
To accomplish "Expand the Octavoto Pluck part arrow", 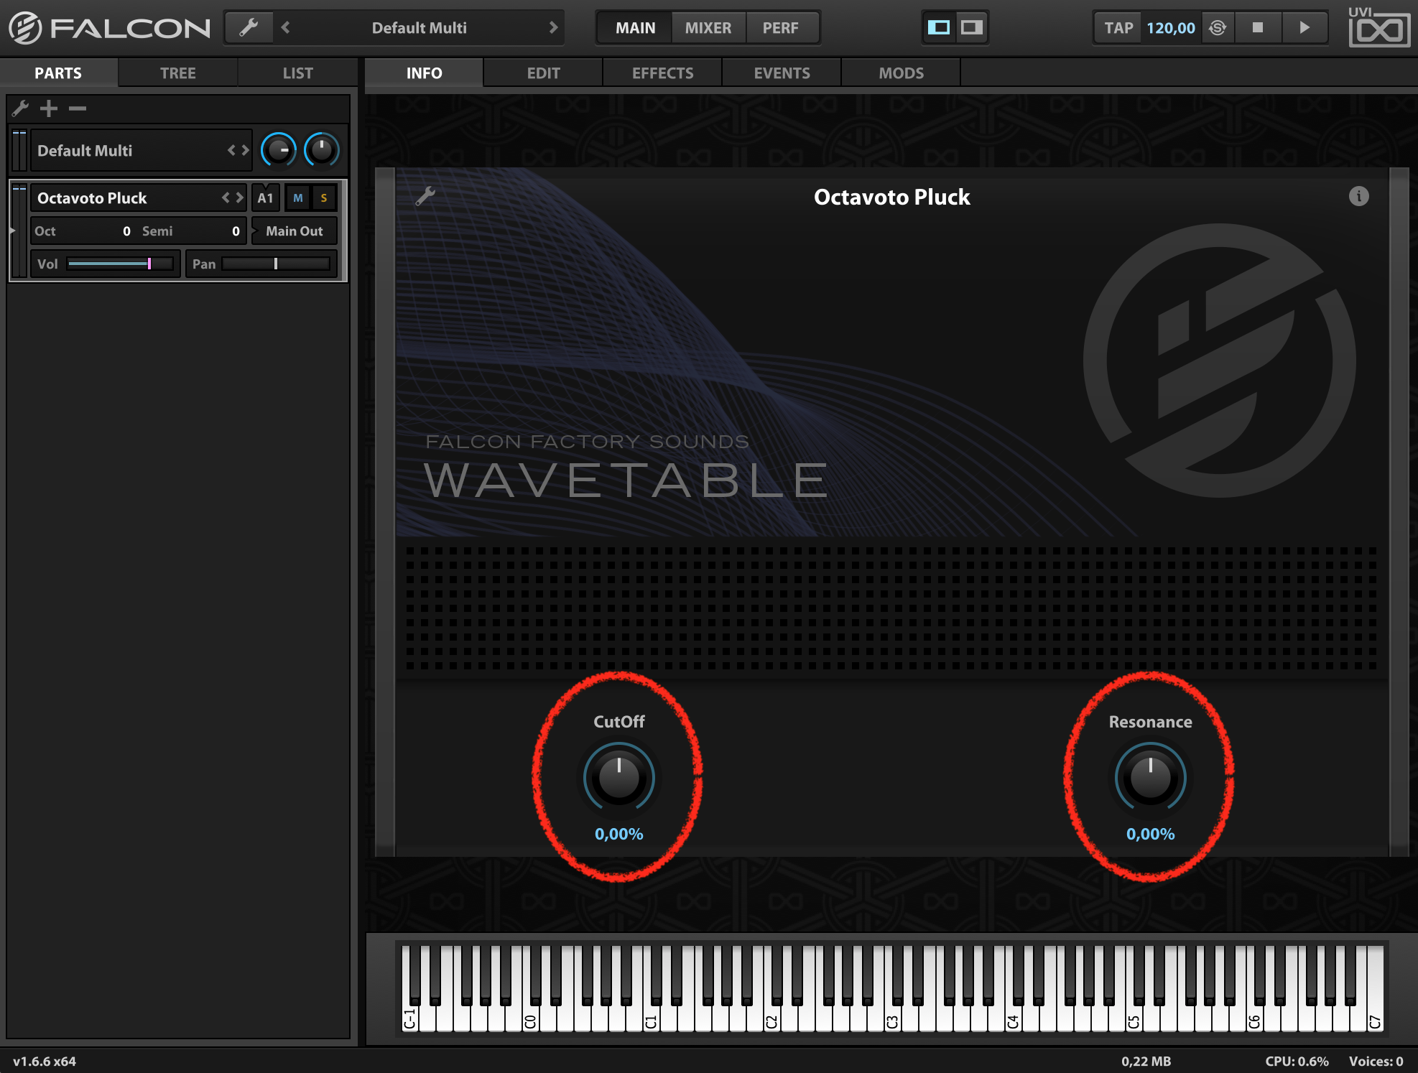I will pos(12,231).
